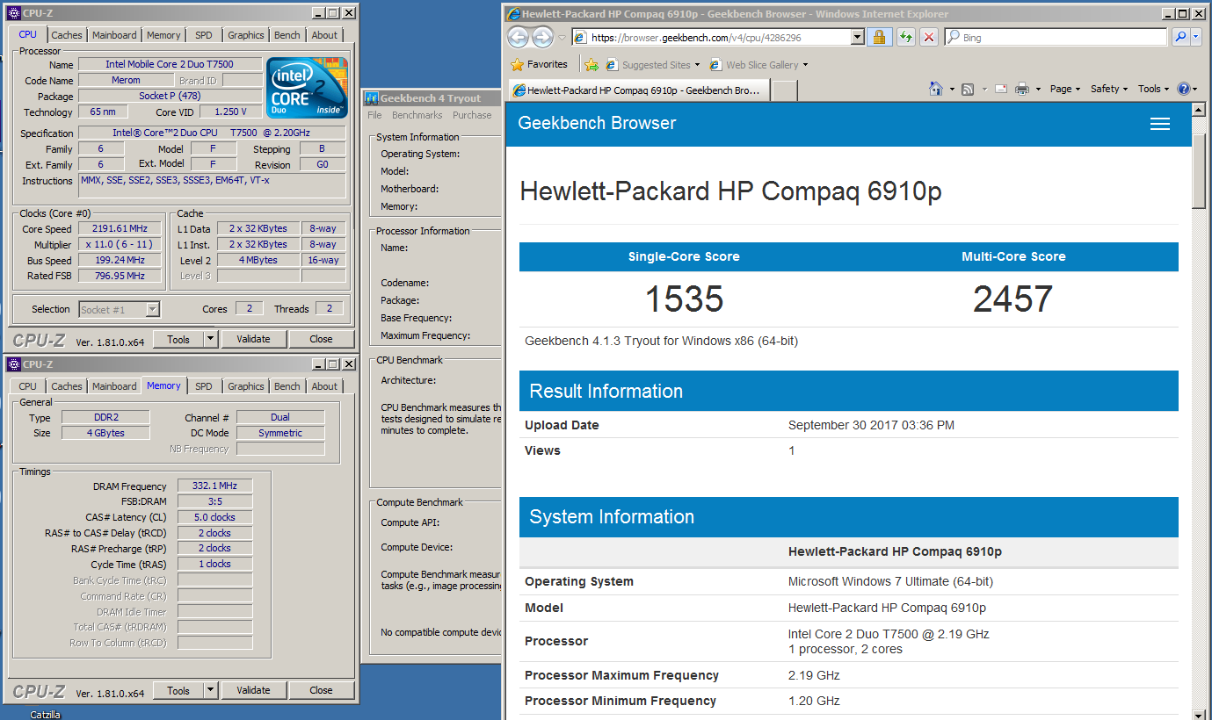1212x720 pixels.
Task: Open File menu in Geekbench 4 Tryout
Action: pyautogui.click(x=374, y=115)
